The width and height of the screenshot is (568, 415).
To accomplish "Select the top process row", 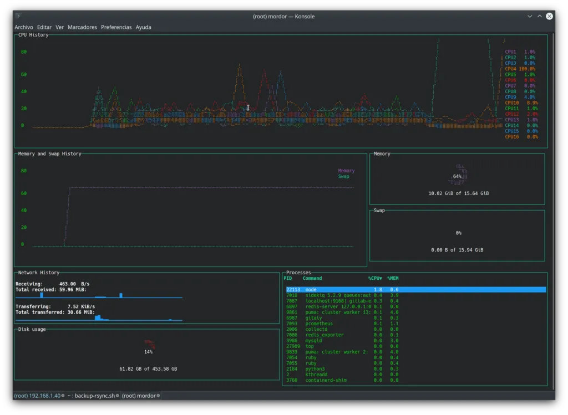I will coord(416,346).
